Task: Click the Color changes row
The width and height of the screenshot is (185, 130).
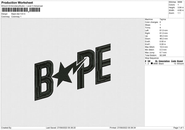Action: click(153, 22)
